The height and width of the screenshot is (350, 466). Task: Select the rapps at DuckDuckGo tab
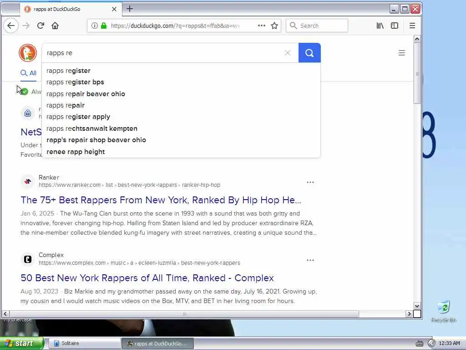tap(71, 9)
